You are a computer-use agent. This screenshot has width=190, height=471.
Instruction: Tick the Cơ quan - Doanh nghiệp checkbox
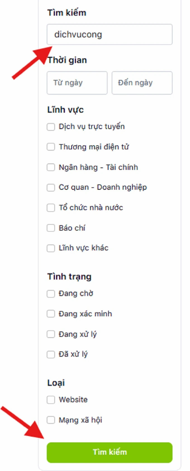[51, 188]
